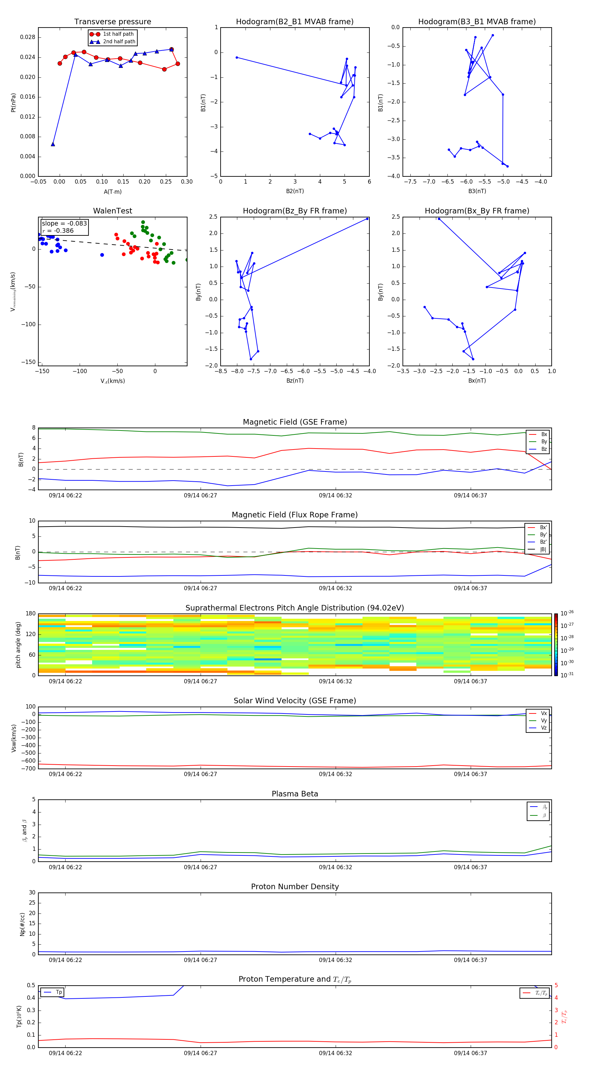Select the "r = -0.386" annotation
590x1082 pixels.
point(58,231)
